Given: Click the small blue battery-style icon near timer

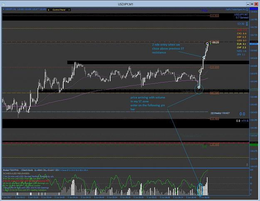Looking at the screenshot, I should click(247, 24).
